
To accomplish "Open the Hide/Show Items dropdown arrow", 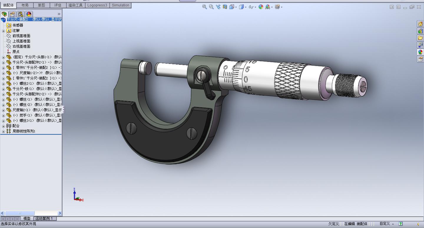I will [255, 7].
